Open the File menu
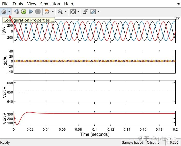 [5, 4]
